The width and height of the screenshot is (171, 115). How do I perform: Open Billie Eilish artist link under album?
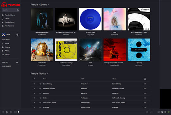click(66, 35)
